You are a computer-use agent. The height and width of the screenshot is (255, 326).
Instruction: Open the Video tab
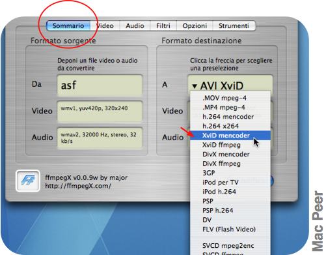[105, 26]
